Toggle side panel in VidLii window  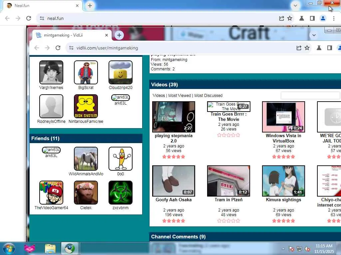tap(329, 48)
